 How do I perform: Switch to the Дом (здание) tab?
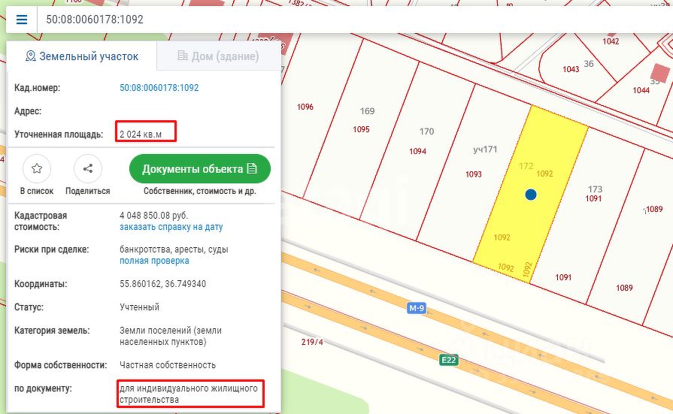pos(219,56)
